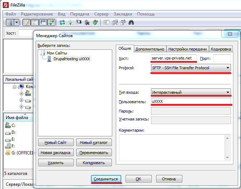
Task: Toggle the local directory tree icon
Action: [35, 22]
